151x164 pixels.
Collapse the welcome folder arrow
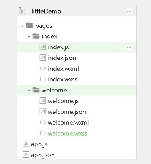click(29, 91)
